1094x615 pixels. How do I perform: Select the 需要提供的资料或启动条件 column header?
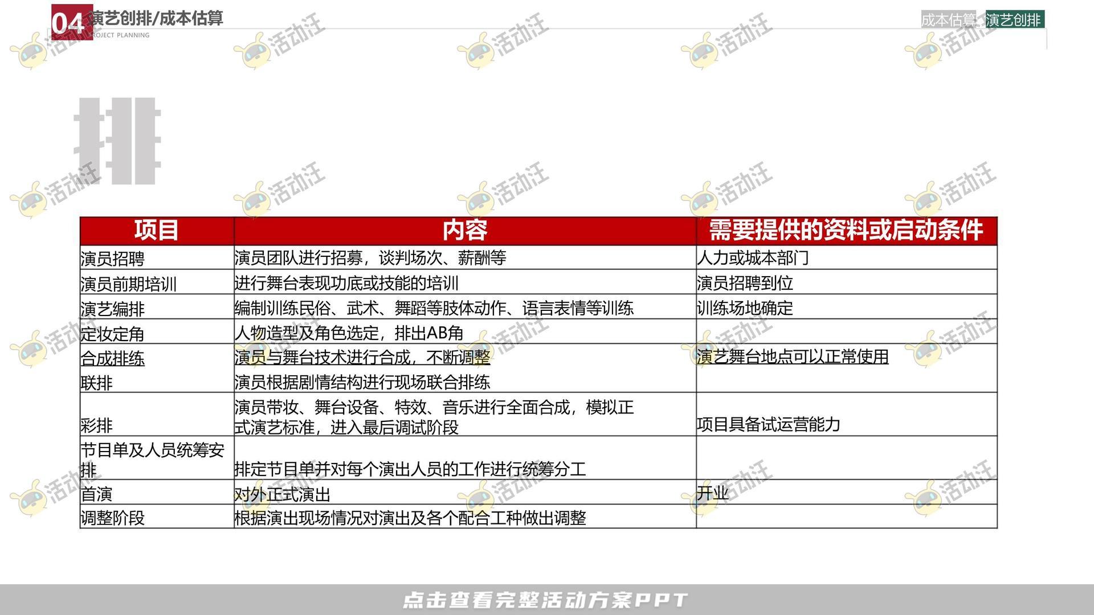847,231
